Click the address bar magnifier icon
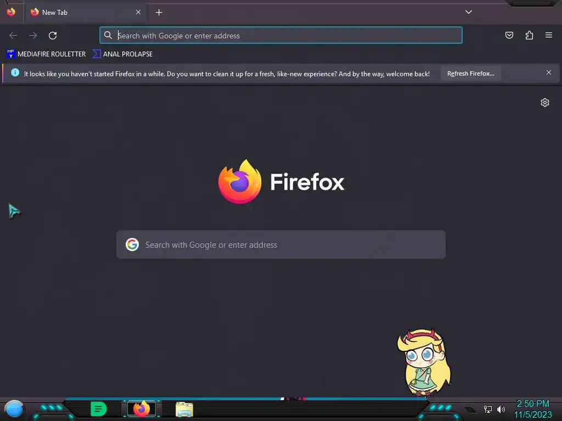Image resolution: width=562 pixels, height=421 pixels. coord(108,35)
